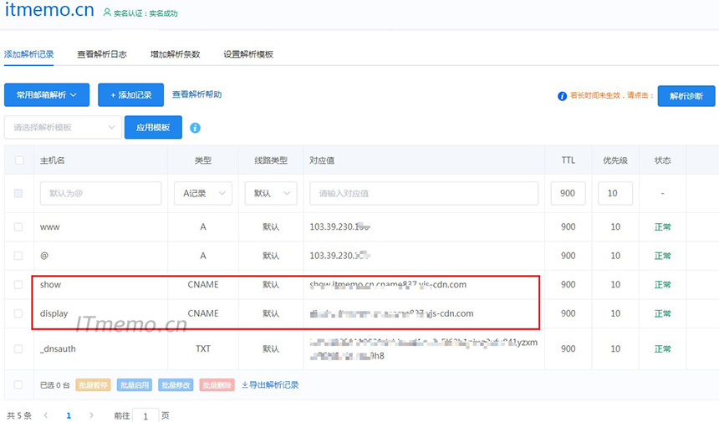
Task: Check the _dnsauth TXT record checkbox
Action: coord(18,348)
